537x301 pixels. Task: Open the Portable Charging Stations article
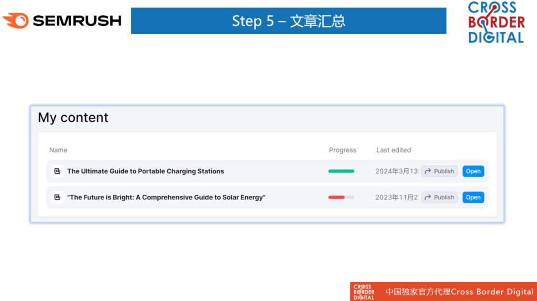tap(473, 171)
